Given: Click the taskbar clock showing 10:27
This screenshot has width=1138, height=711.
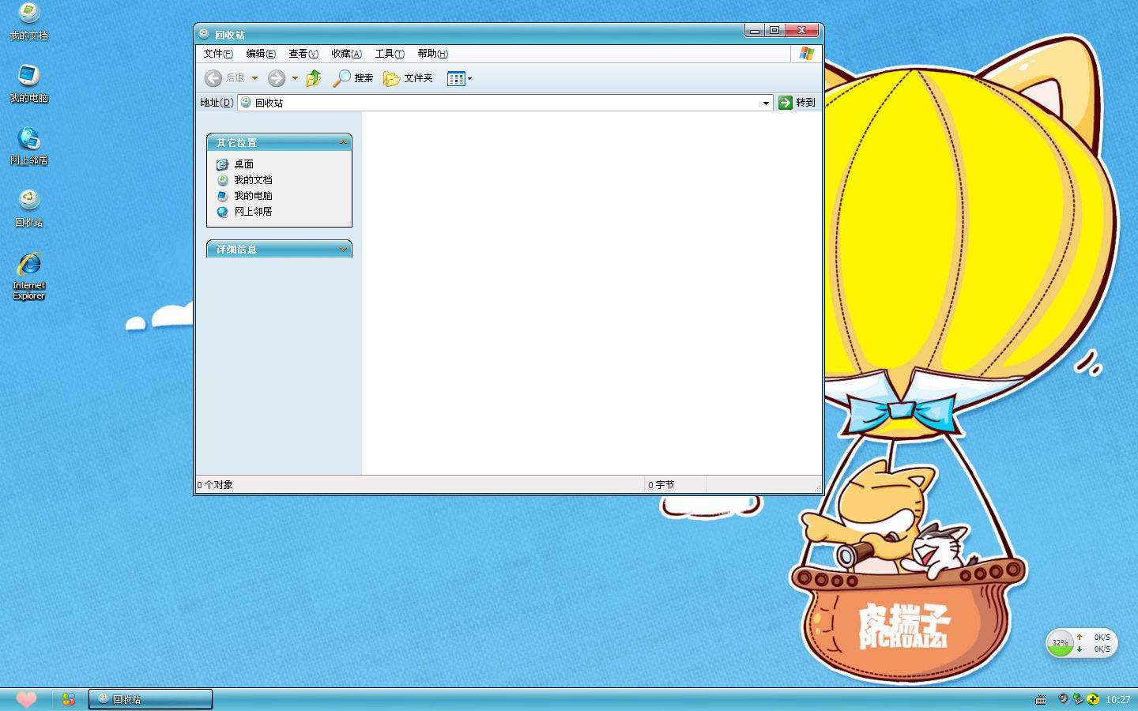Looking at the screenshot, I should tap(1117, 700).
